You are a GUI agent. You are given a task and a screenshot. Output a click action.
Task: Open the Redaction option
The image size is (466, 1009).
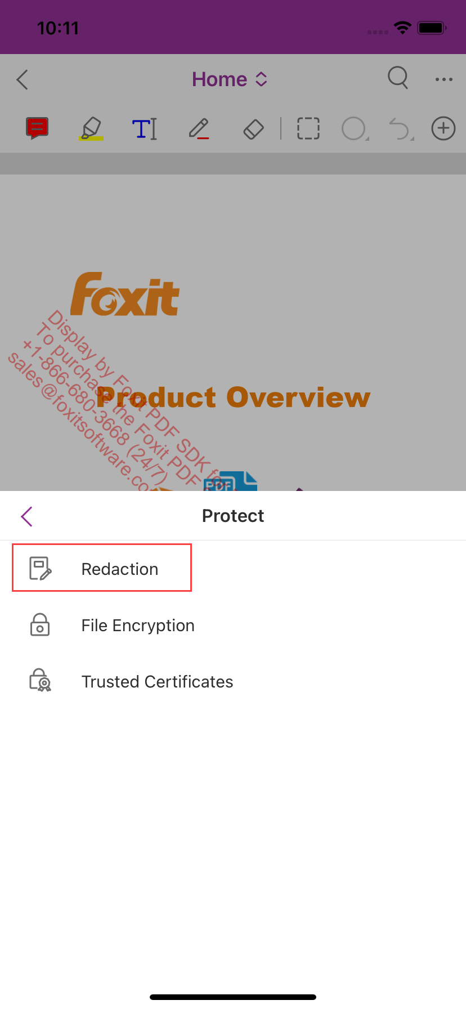[x=119, y=569]
